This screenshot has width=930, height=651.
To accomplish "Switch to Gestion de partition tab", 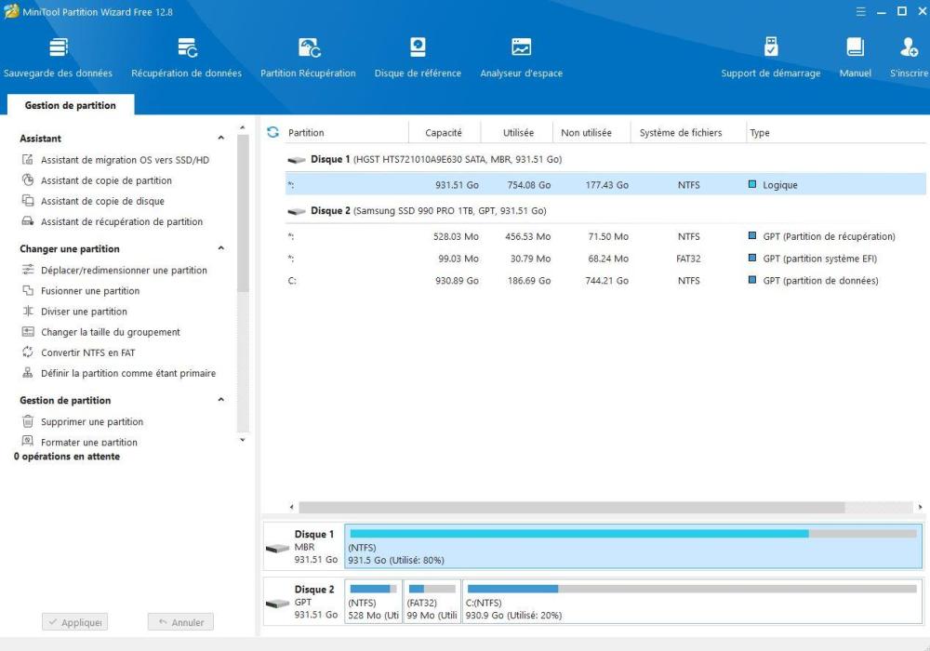I will (71, 106).
